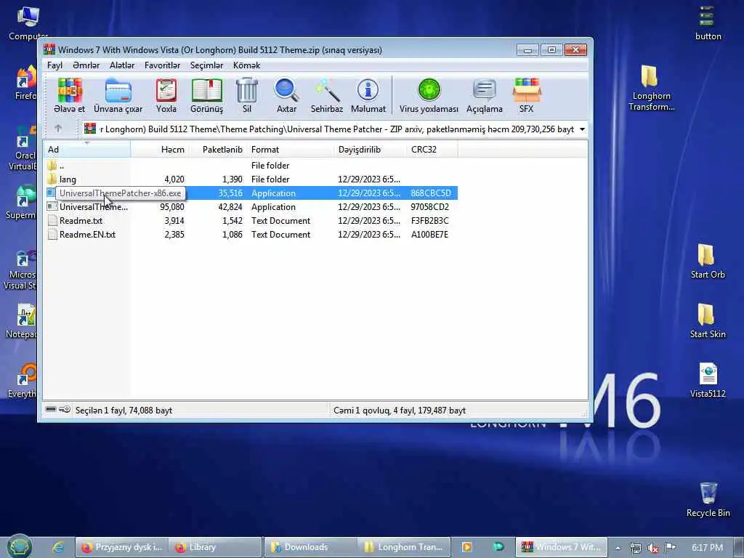Click the 6:17 PM taskbar clock
This screenshot has height=558, width=744.
[707, 548]
